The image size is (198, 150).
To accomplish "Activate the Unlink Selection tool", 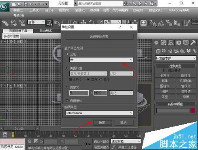I will 13,23.
